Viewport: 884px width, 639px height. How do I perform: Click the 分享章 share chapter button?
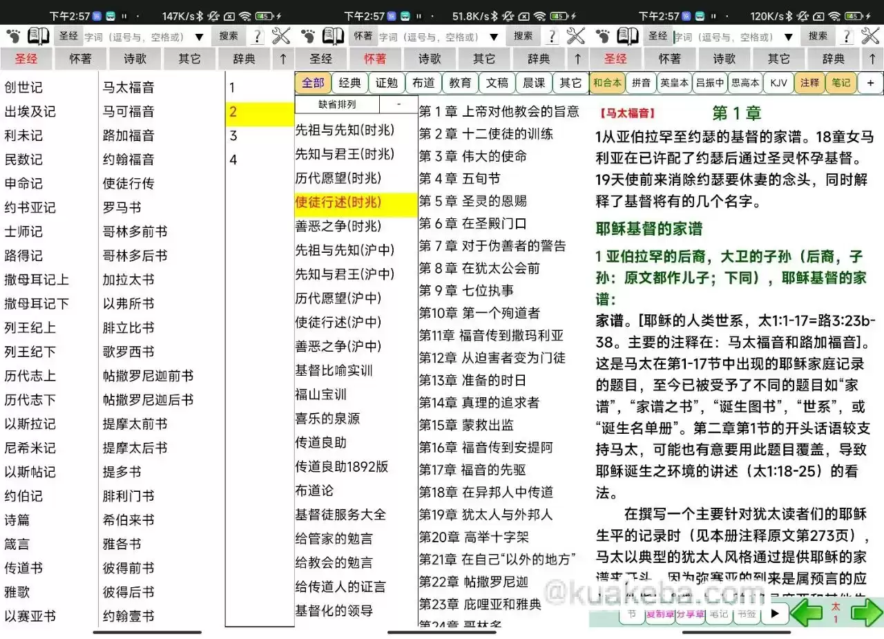tap(689, 613)
